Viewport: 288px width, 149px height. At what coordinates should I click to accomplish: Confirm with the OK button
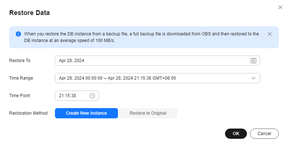236,134
